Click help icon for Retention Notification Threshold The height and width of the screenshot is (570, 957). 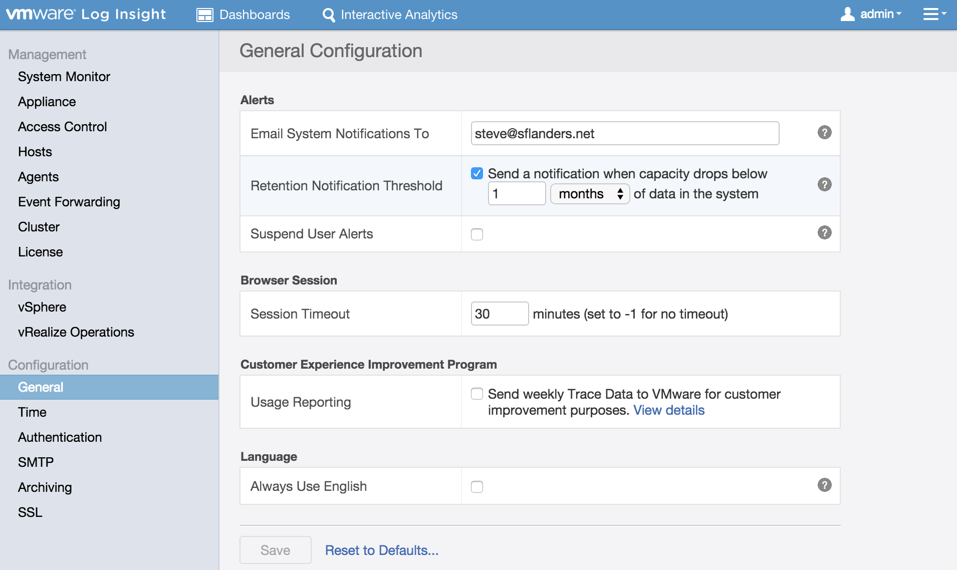(824, 184)
